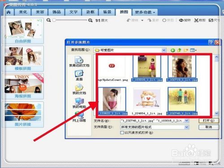The height and width of the screenshot is (168, 224).
Task: Choose 海报拼图 collage mode
Action: (x=24, y=86)
